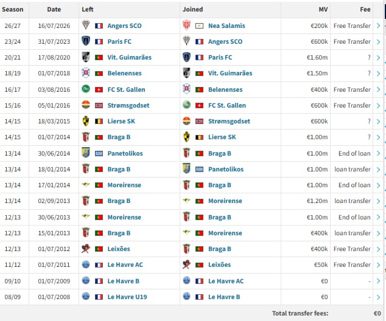Click the Switzerland flag beside FC St. Gallen in Left column
This screenshot has height=321, width=386.
click(x=99, y=90)
